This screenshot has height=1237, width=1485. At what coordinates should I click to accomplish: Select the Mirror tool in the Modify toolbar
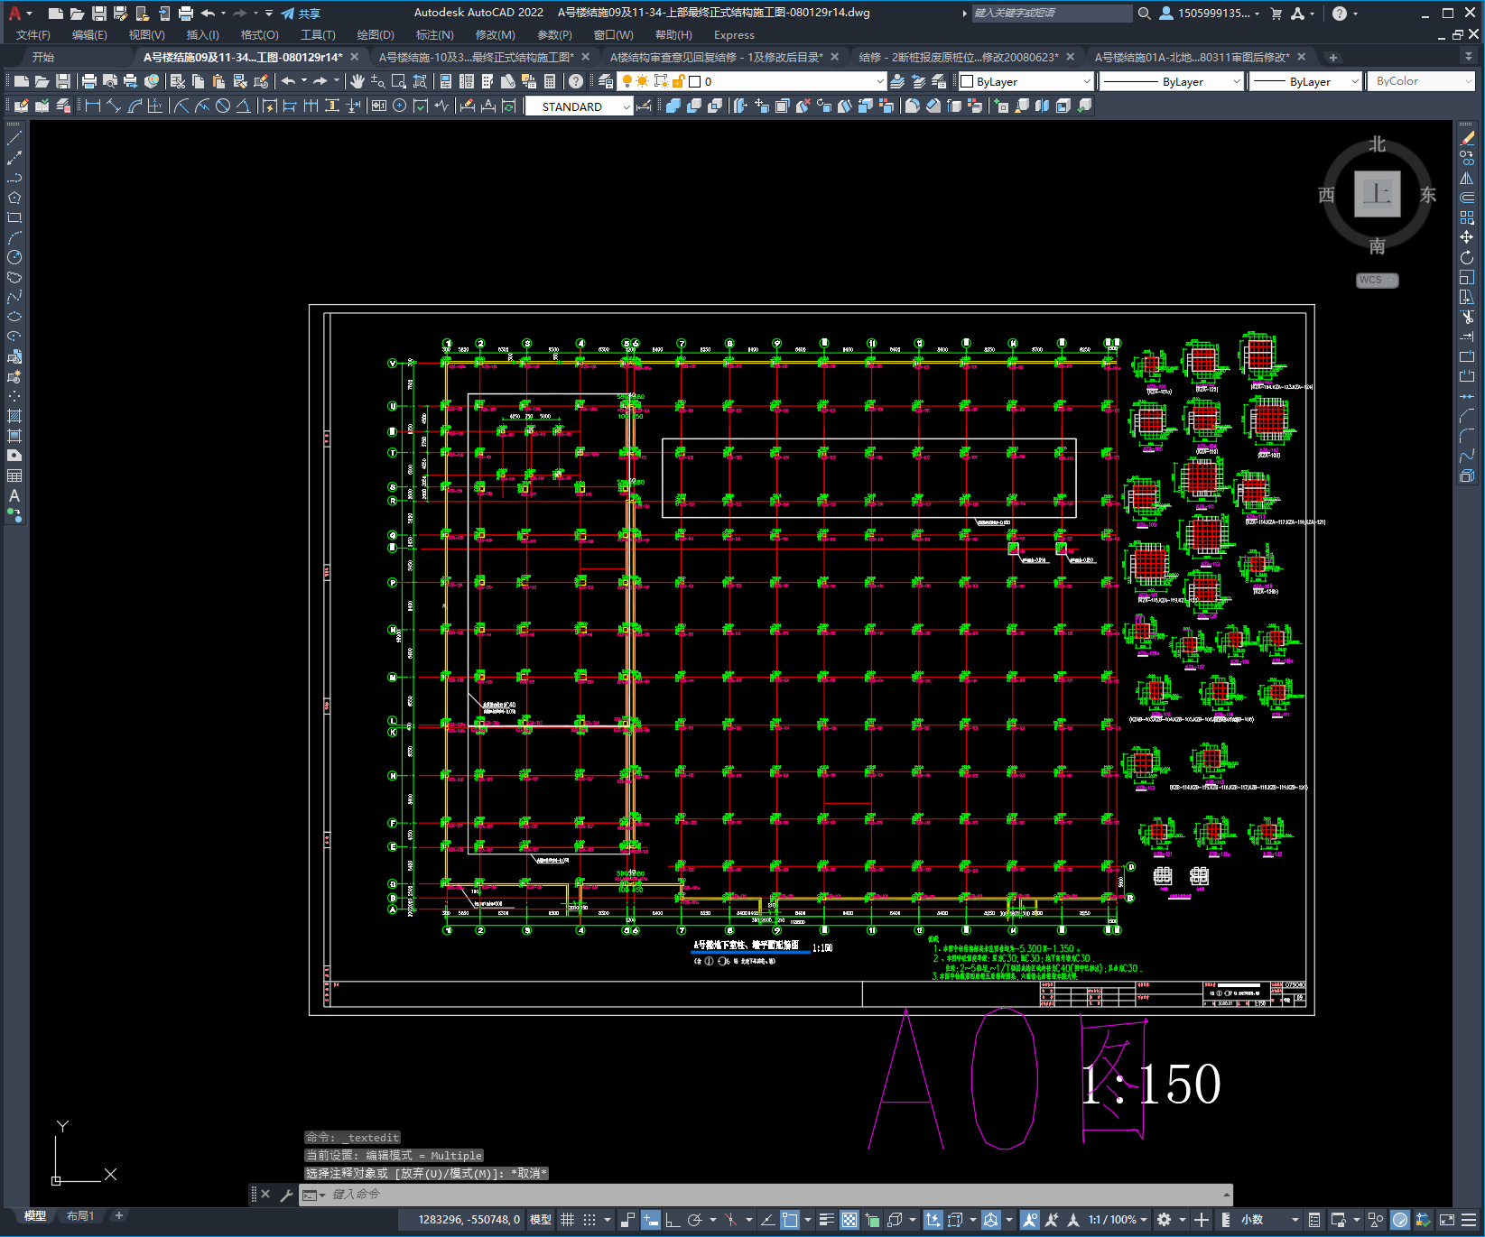pos(1467,178)
